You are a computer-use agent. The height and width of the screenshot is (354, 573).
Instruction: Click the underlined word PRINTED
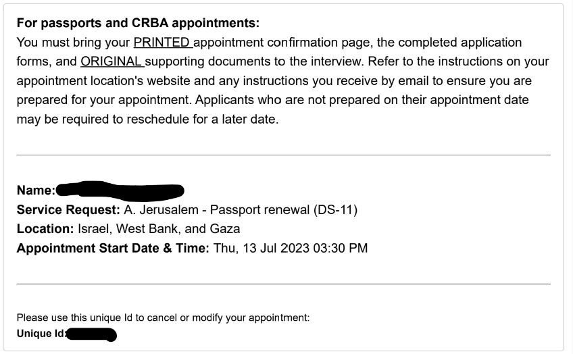(x=162, y=43)
